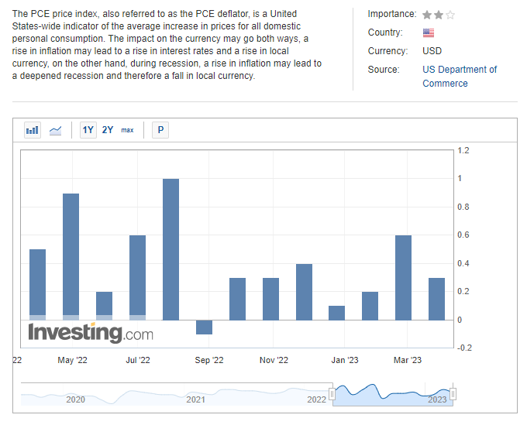Click the negative bar before Sep '22
This screenshot has width=527, height=425.
tap(204, 327)
